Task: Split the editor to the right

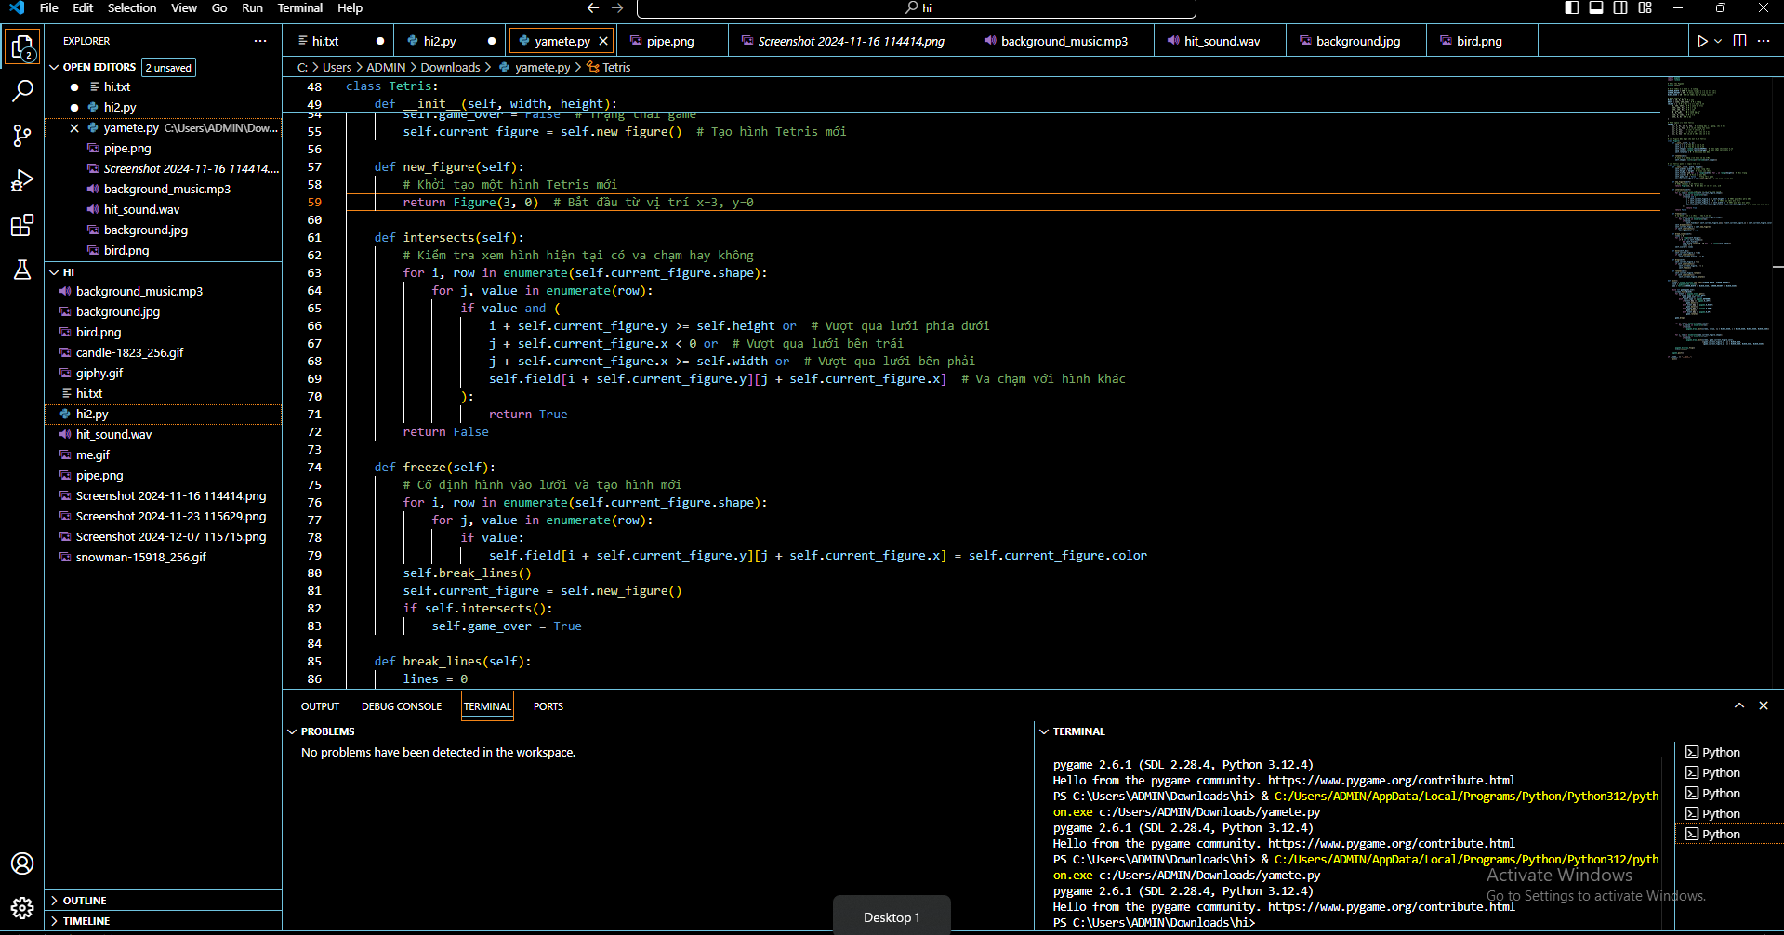Action: [1740, 41]
